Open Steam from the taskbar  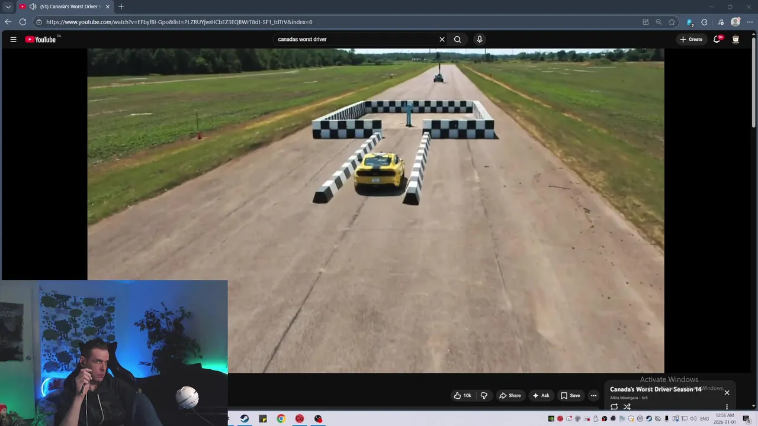(244, 419)
